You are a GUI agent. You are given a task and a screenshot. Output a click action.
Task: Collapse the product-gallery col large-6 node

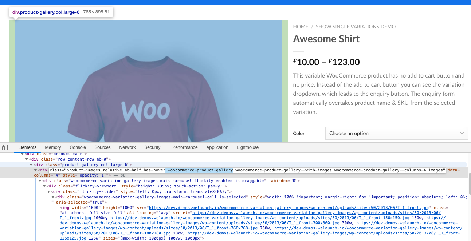31,165
